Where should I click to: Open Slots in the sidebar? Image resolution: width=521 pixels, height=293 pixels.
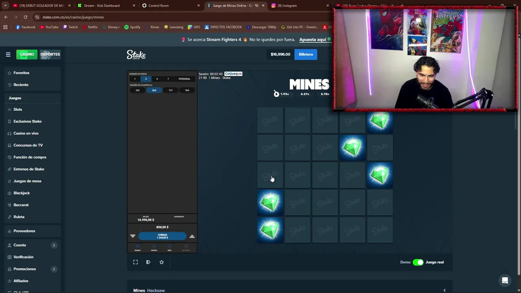tap(32, 109)
